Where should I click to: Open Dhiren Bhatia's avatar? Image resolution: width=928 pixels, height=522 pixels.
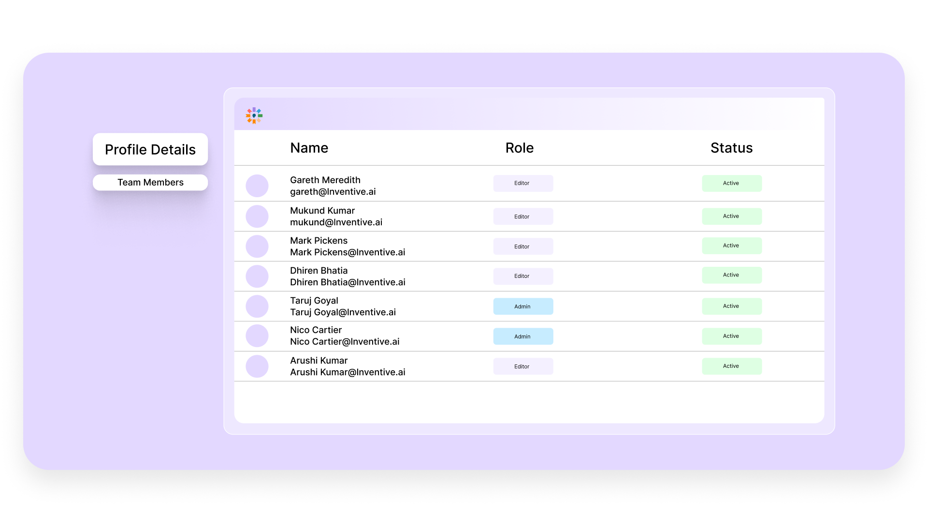tap(257, 276)
